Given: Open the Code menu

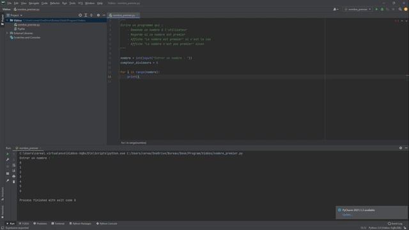Looking at the screenshot, I should (45, 3).
